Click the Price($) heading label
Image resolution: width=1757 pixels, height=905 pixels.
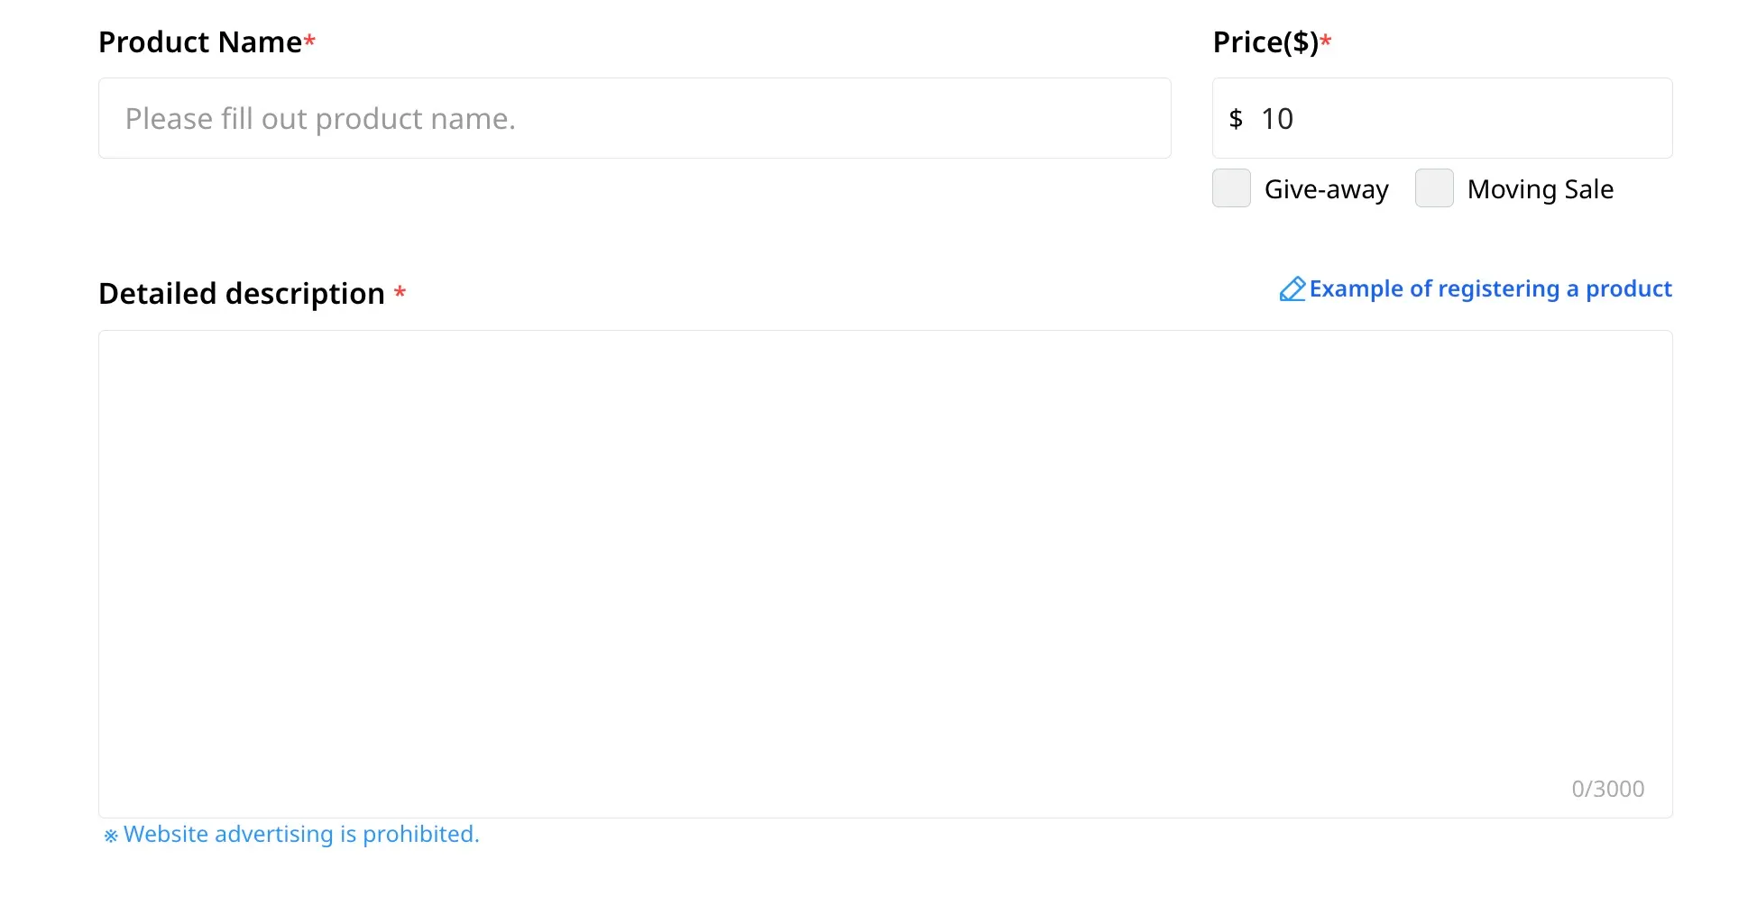click(x=1265, y=42)
